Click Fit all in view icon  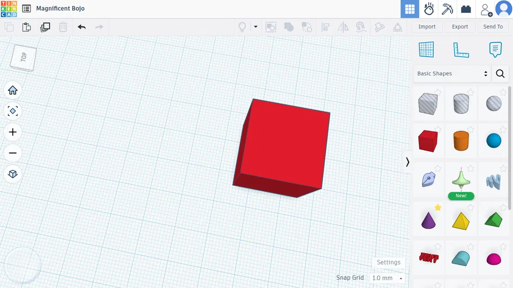(13, 111)
